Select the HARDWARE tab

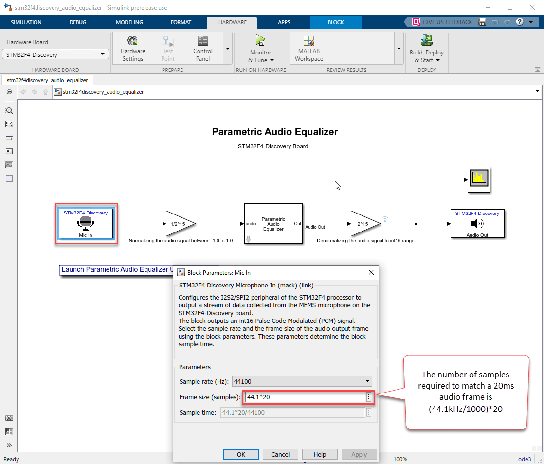233,22
